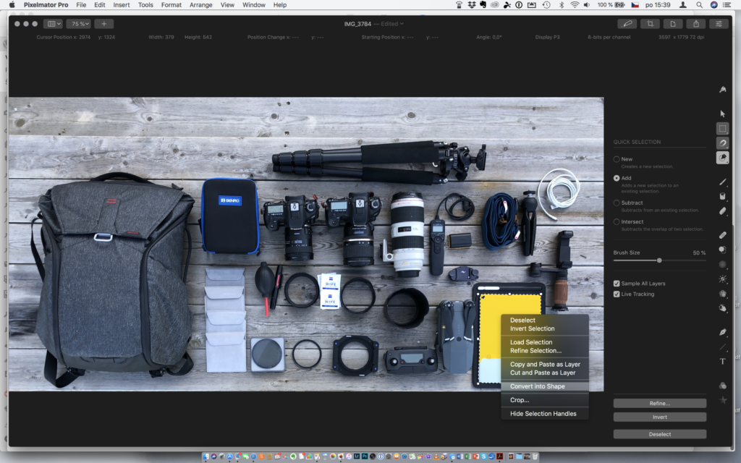741x463 pixels.
Task: Choose the New selection mode
Action: [617, 159]
